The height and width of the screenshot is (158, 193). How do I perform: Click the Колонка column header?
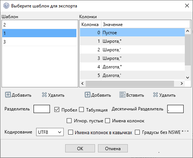click(x=91, y=25)
